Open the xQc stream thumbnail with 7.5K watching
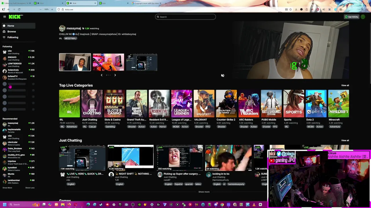The width and height of the screenshot is (371, 208). (82, 158)
